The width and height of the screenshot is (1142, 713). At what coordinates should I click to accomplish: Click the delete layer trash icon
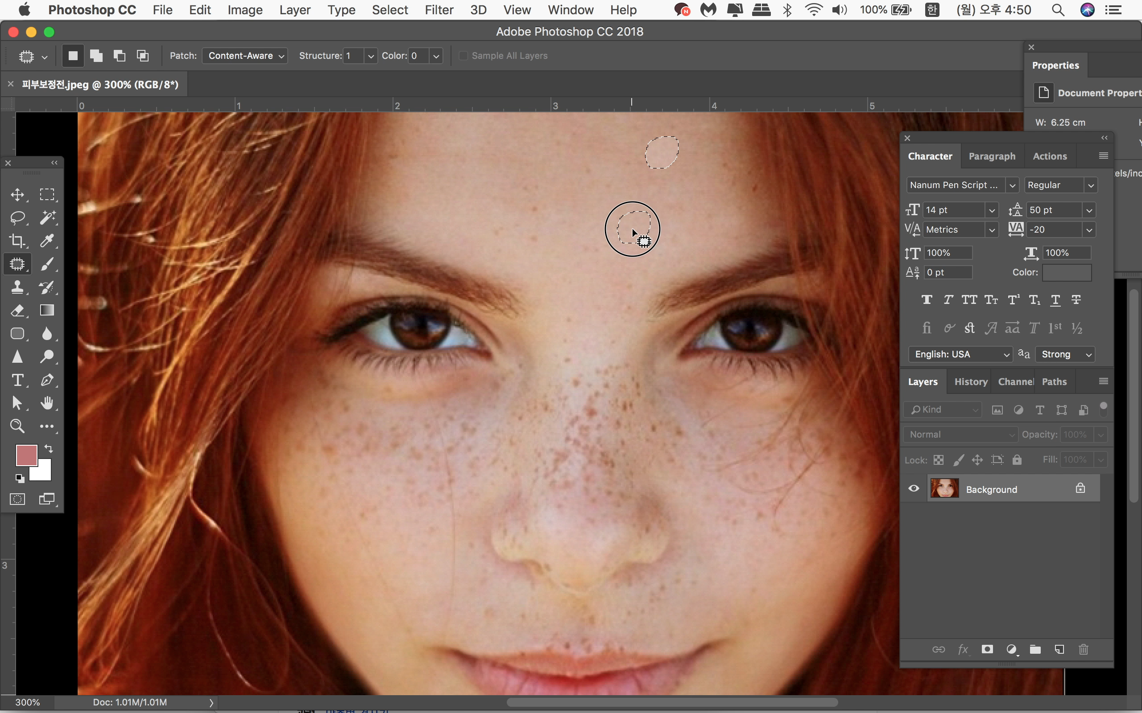(x=1084, y=649)
